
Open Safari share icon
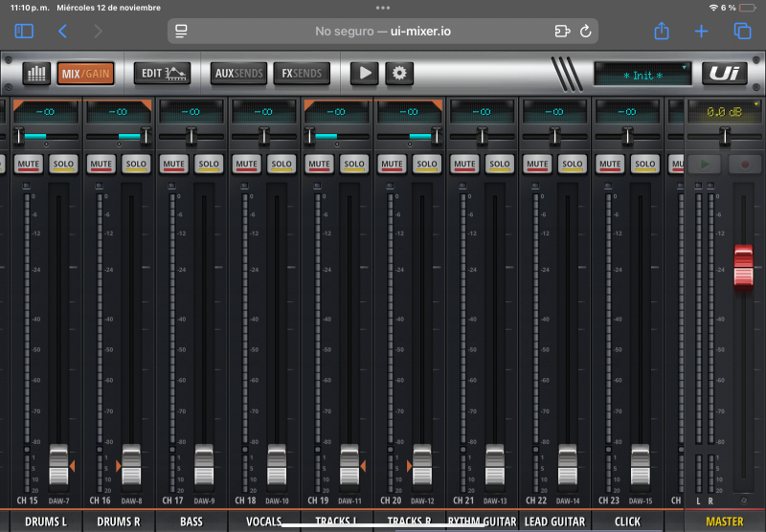click(x=661, y=32)
